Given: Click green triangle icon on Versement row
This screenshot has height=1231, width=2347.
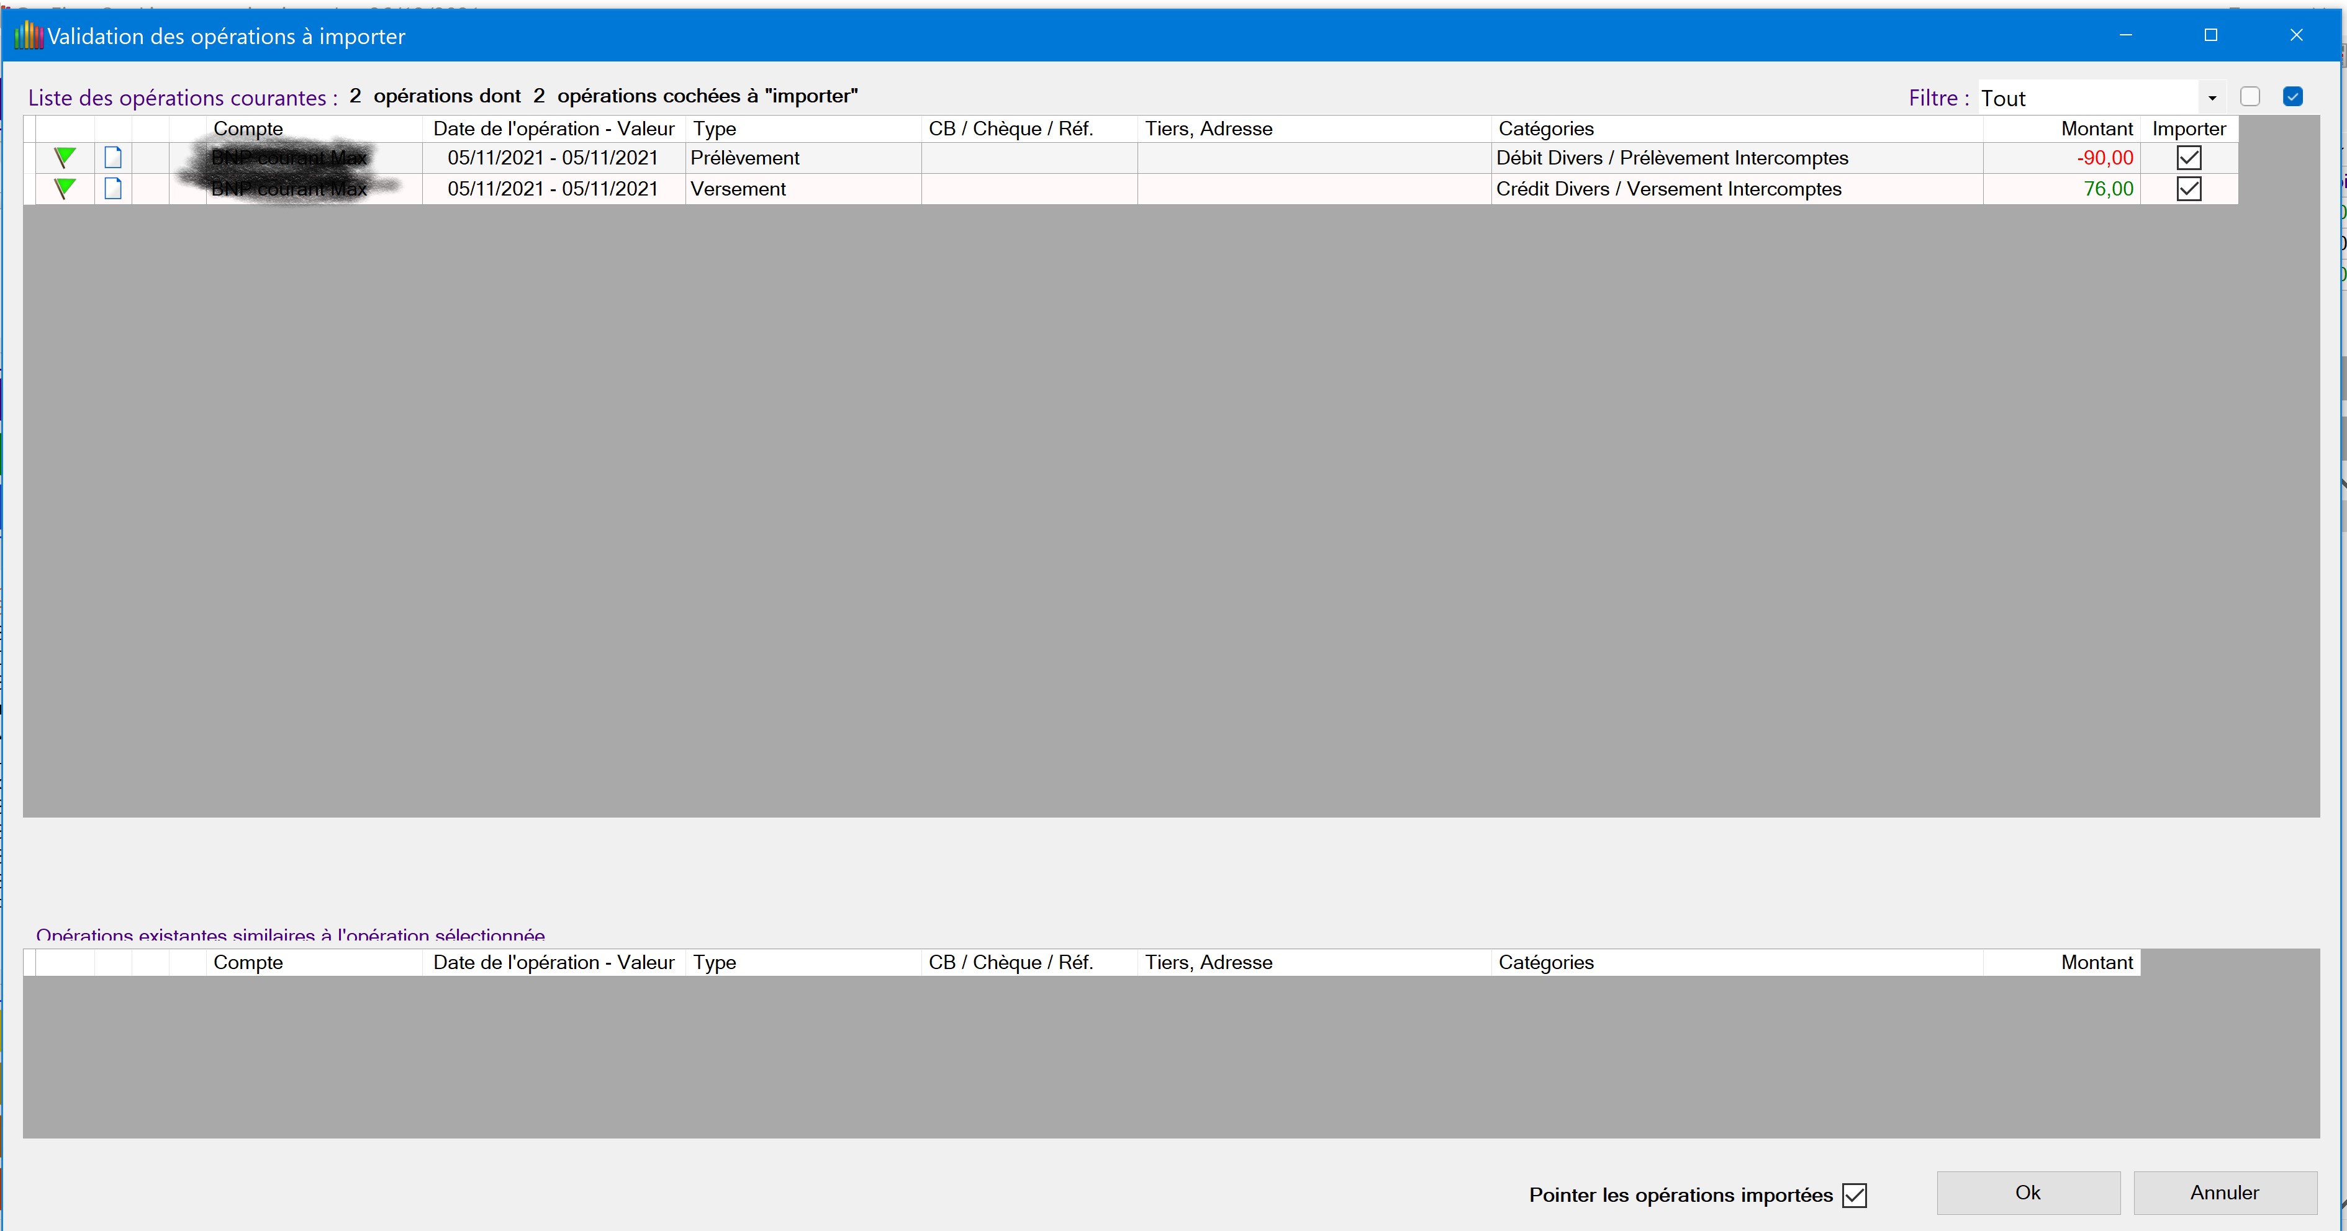Looking at the screenshot, I should 64,189.
